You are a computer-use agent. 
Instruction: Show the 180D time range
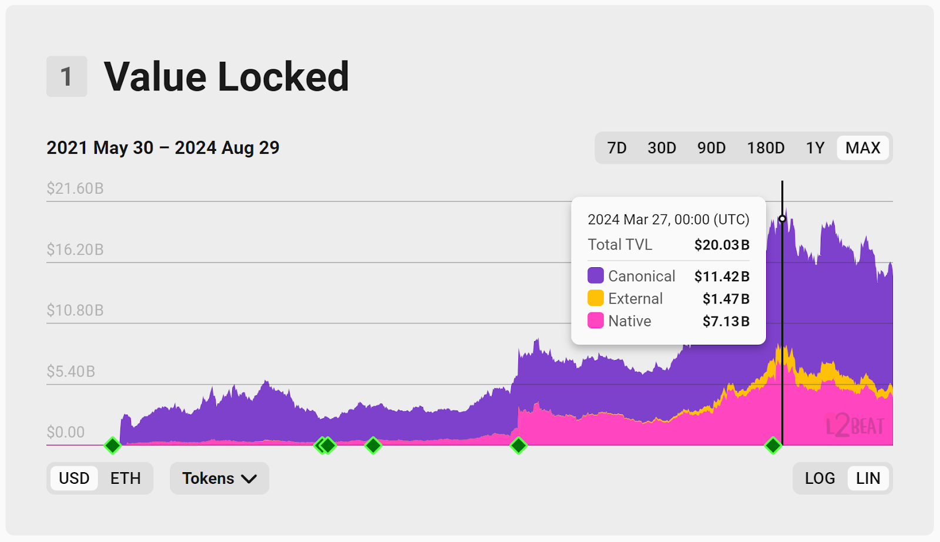766,148
